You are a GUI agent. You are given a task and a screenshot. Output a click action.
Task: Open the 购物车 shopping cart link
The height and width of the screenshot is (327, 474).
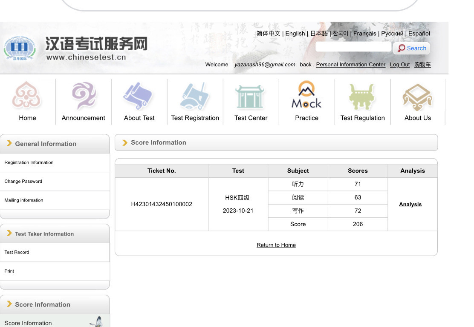tap(422, 65)
